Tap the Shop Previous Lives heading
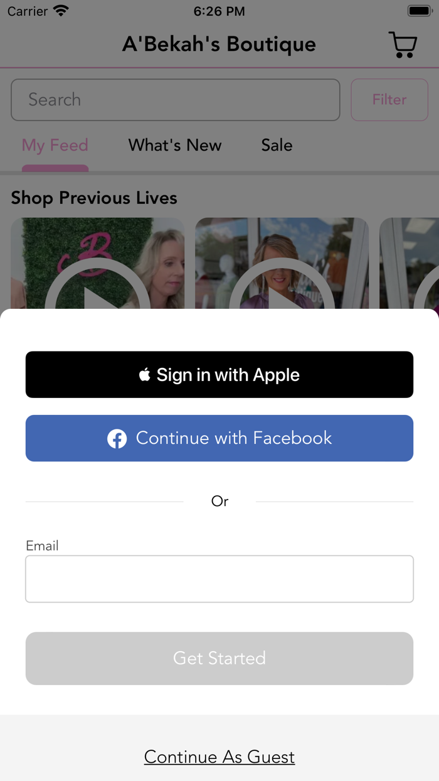 [94, 198]
